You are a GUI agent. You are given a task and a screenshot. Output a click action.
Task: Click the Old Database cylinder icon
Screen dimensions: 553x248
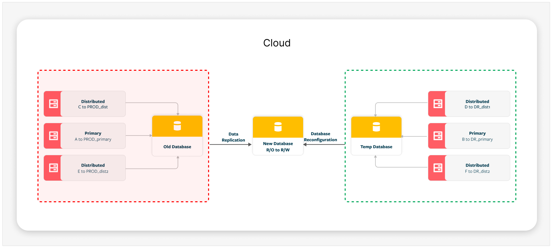click(x=177, y=126)
